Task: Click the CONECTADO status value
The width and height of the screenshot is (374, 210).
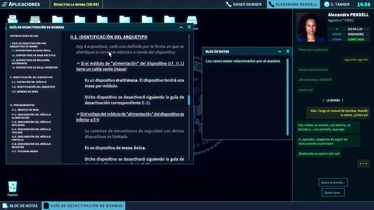Action: click(356, 39)
